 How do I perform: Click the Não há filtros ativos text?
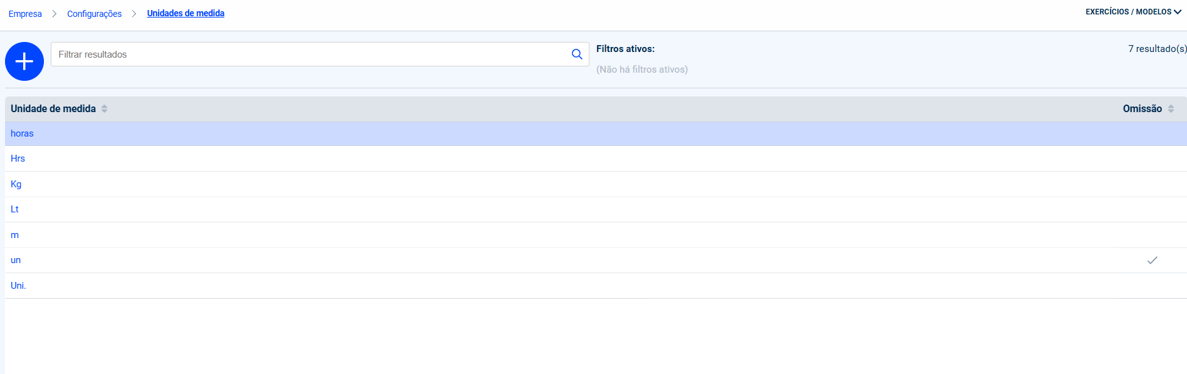pyautogui.click(x=642, y=70)
